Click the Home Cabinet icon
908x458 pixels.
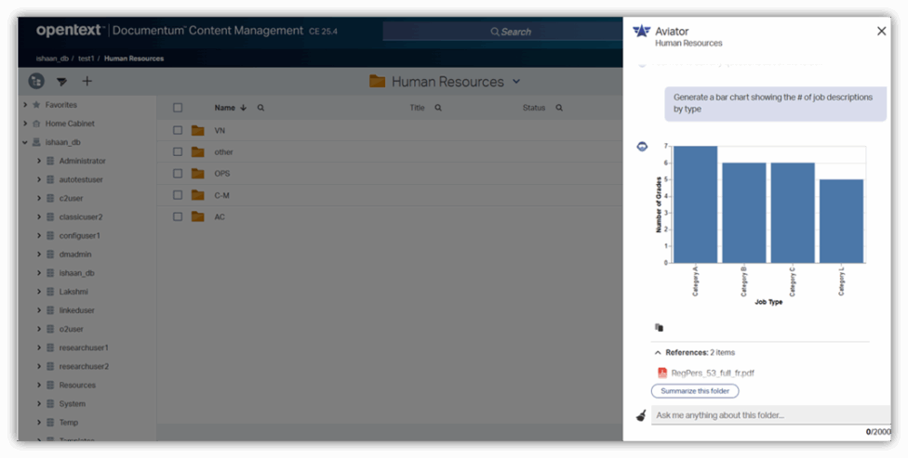click(x=36, y=124)
